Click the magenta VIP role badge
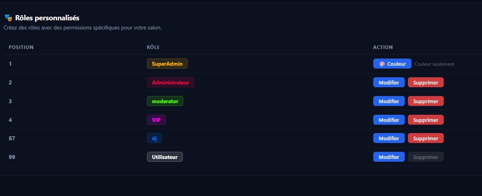The image size is (482, 196). [156, 120]
